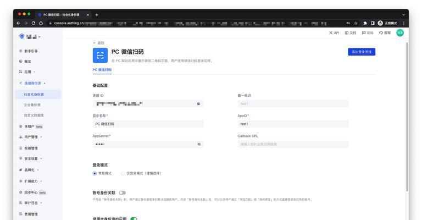The width and height of the screenshot is (422, 220).
Task: Select 仅登录模式 radio button
Action: (123, 173)
